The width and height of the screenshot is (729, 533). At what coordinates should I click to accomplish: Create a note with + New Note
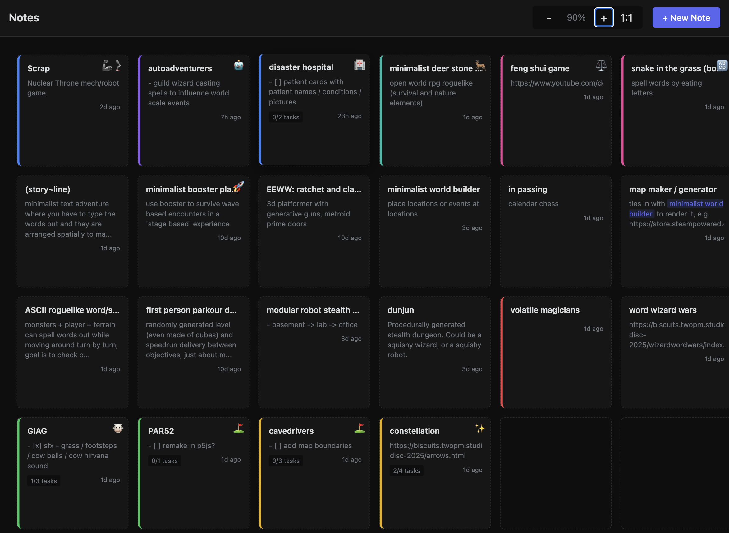click(686, 18)
